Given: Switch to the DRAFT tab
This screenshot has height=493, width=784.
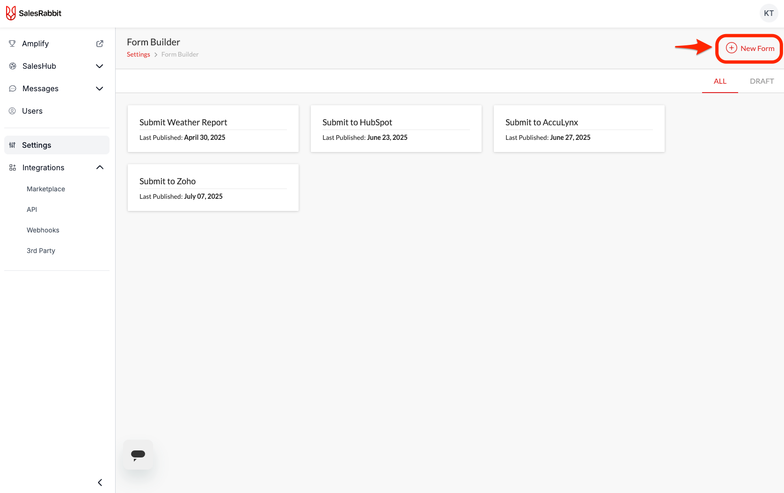Looking at the screenshot, I should coord(762,81).
